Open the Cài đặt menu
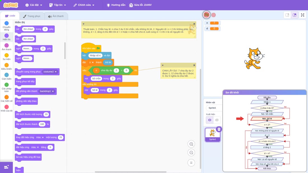The width and height of the screenshot is (308, 173). click(x=34, y=5)
